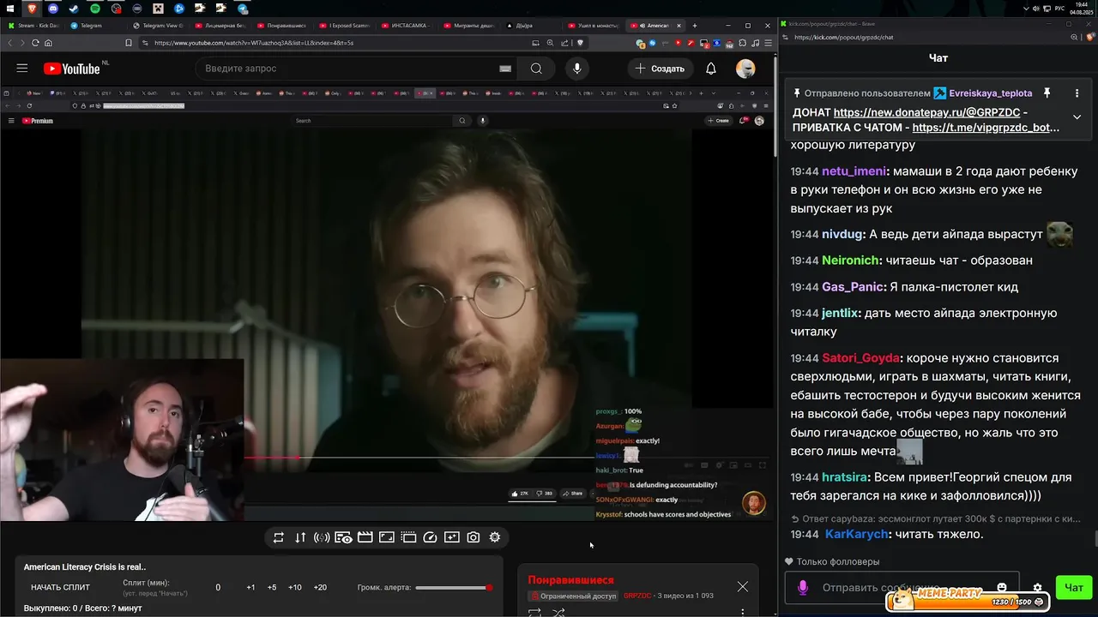This screenshot has height=617, width=1098.
Task: Click the clapperboard cinema mode icon
Action: [x=365, y=537]
